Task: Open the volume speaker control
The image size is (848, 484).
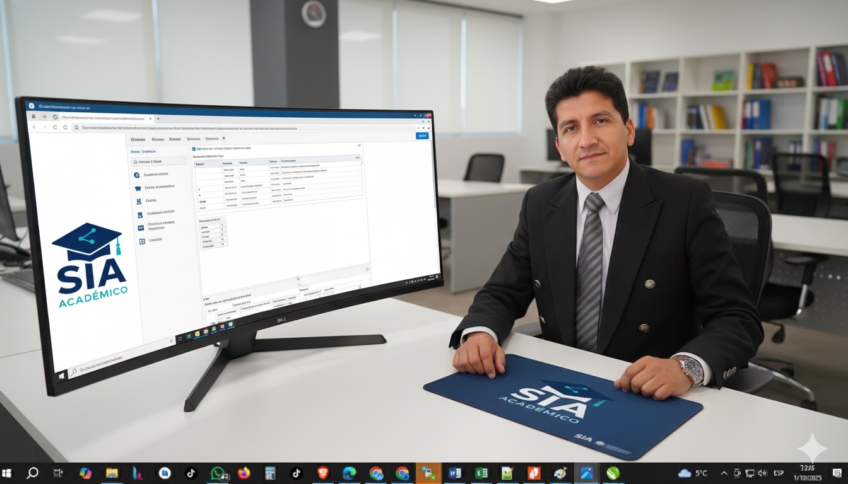Action: [762, 473]
